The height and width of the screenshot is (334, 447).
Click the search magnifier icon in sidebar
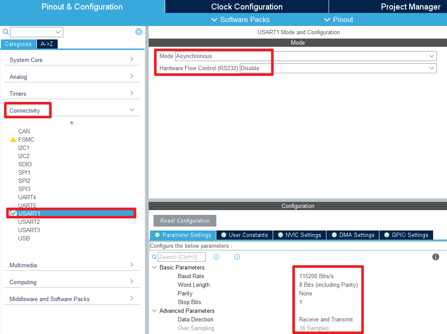pyautogui.click(x=6, y=32)
